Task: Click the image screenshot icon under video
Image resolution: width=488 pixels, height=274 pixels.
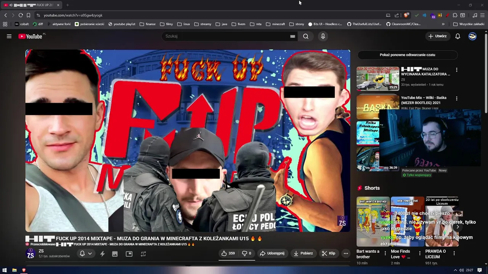Action: pos(115,254)
